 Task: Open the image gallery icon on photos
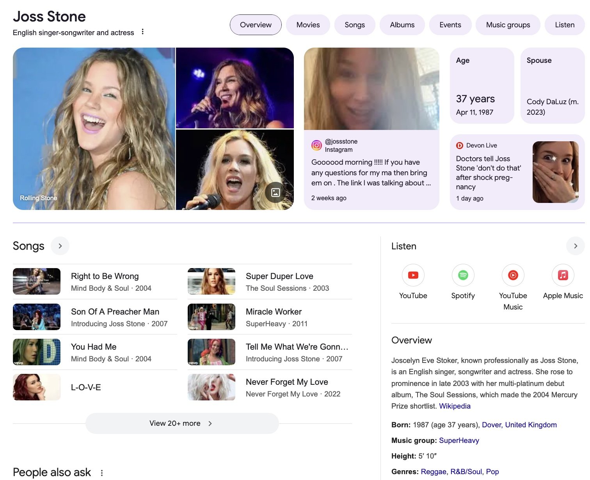click(275, 192)
